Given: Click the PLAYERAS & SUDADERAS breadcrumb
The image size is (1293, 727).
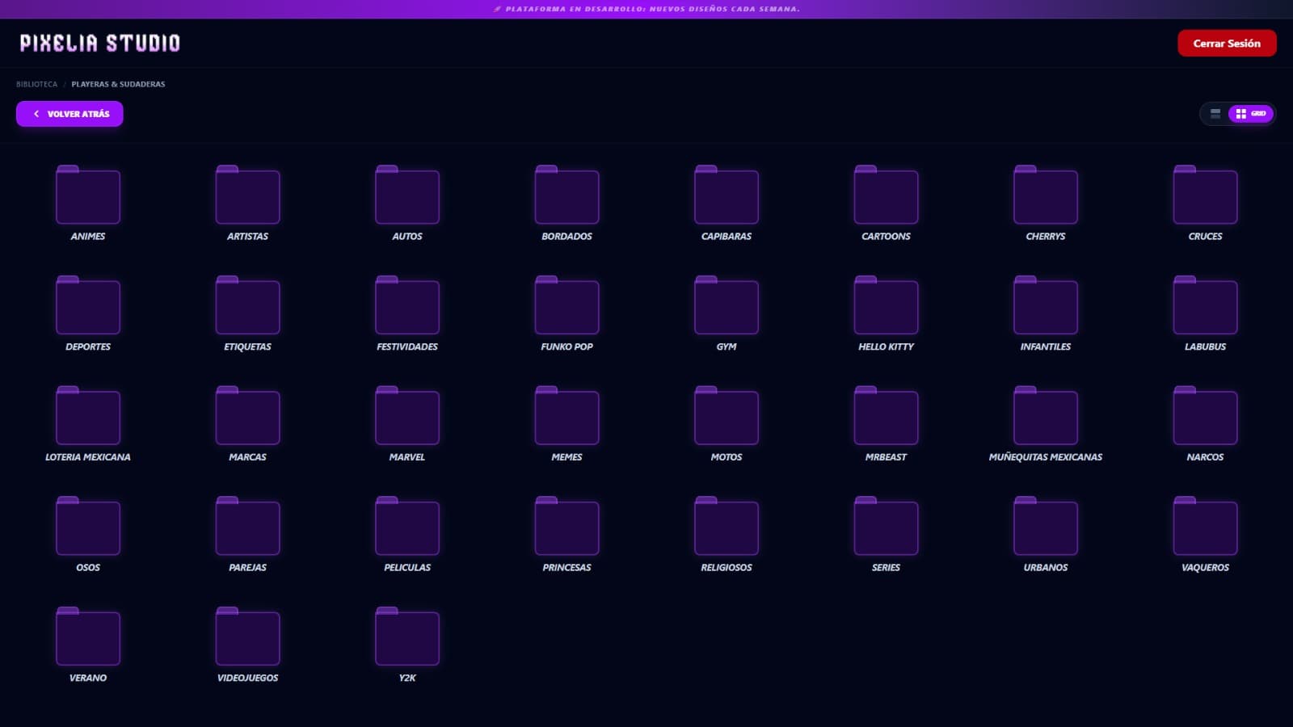Looking at the screenshot, I should [x=117, y=83].
